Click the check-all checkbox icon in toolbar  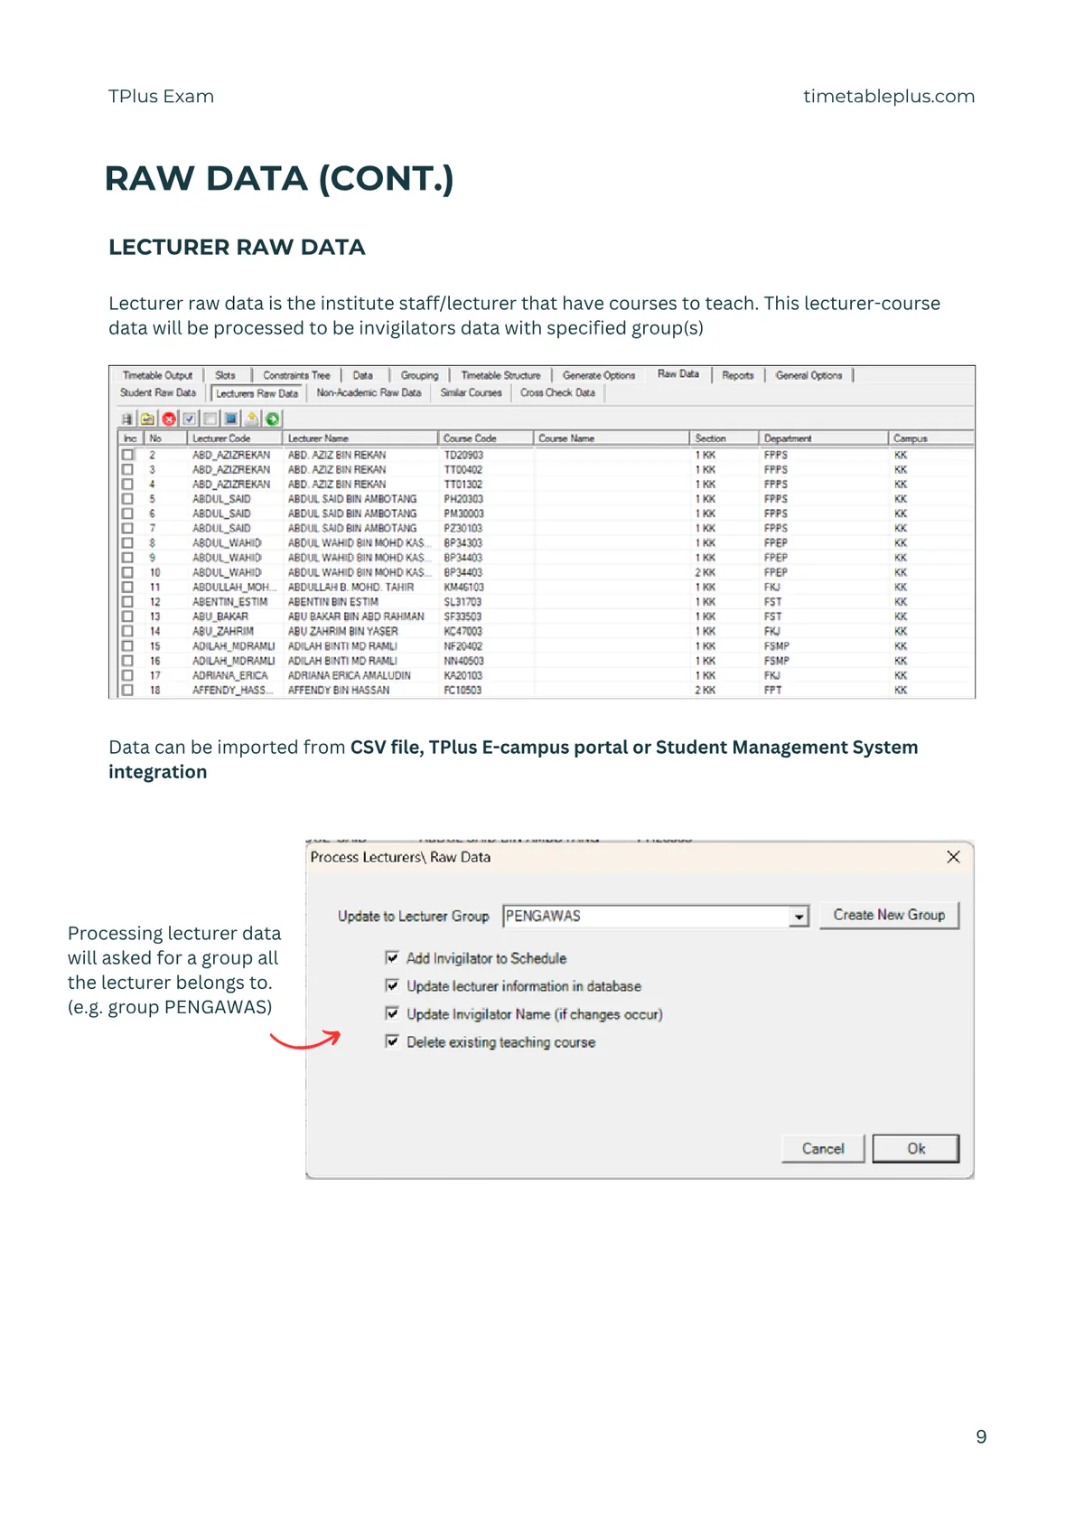click(190, 419)
